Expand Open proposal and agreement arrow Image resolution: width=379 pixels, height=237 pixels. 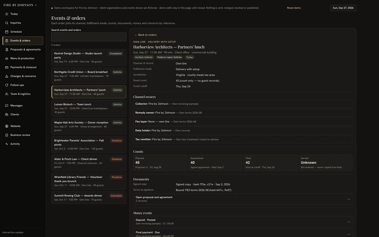pos(348,199)
